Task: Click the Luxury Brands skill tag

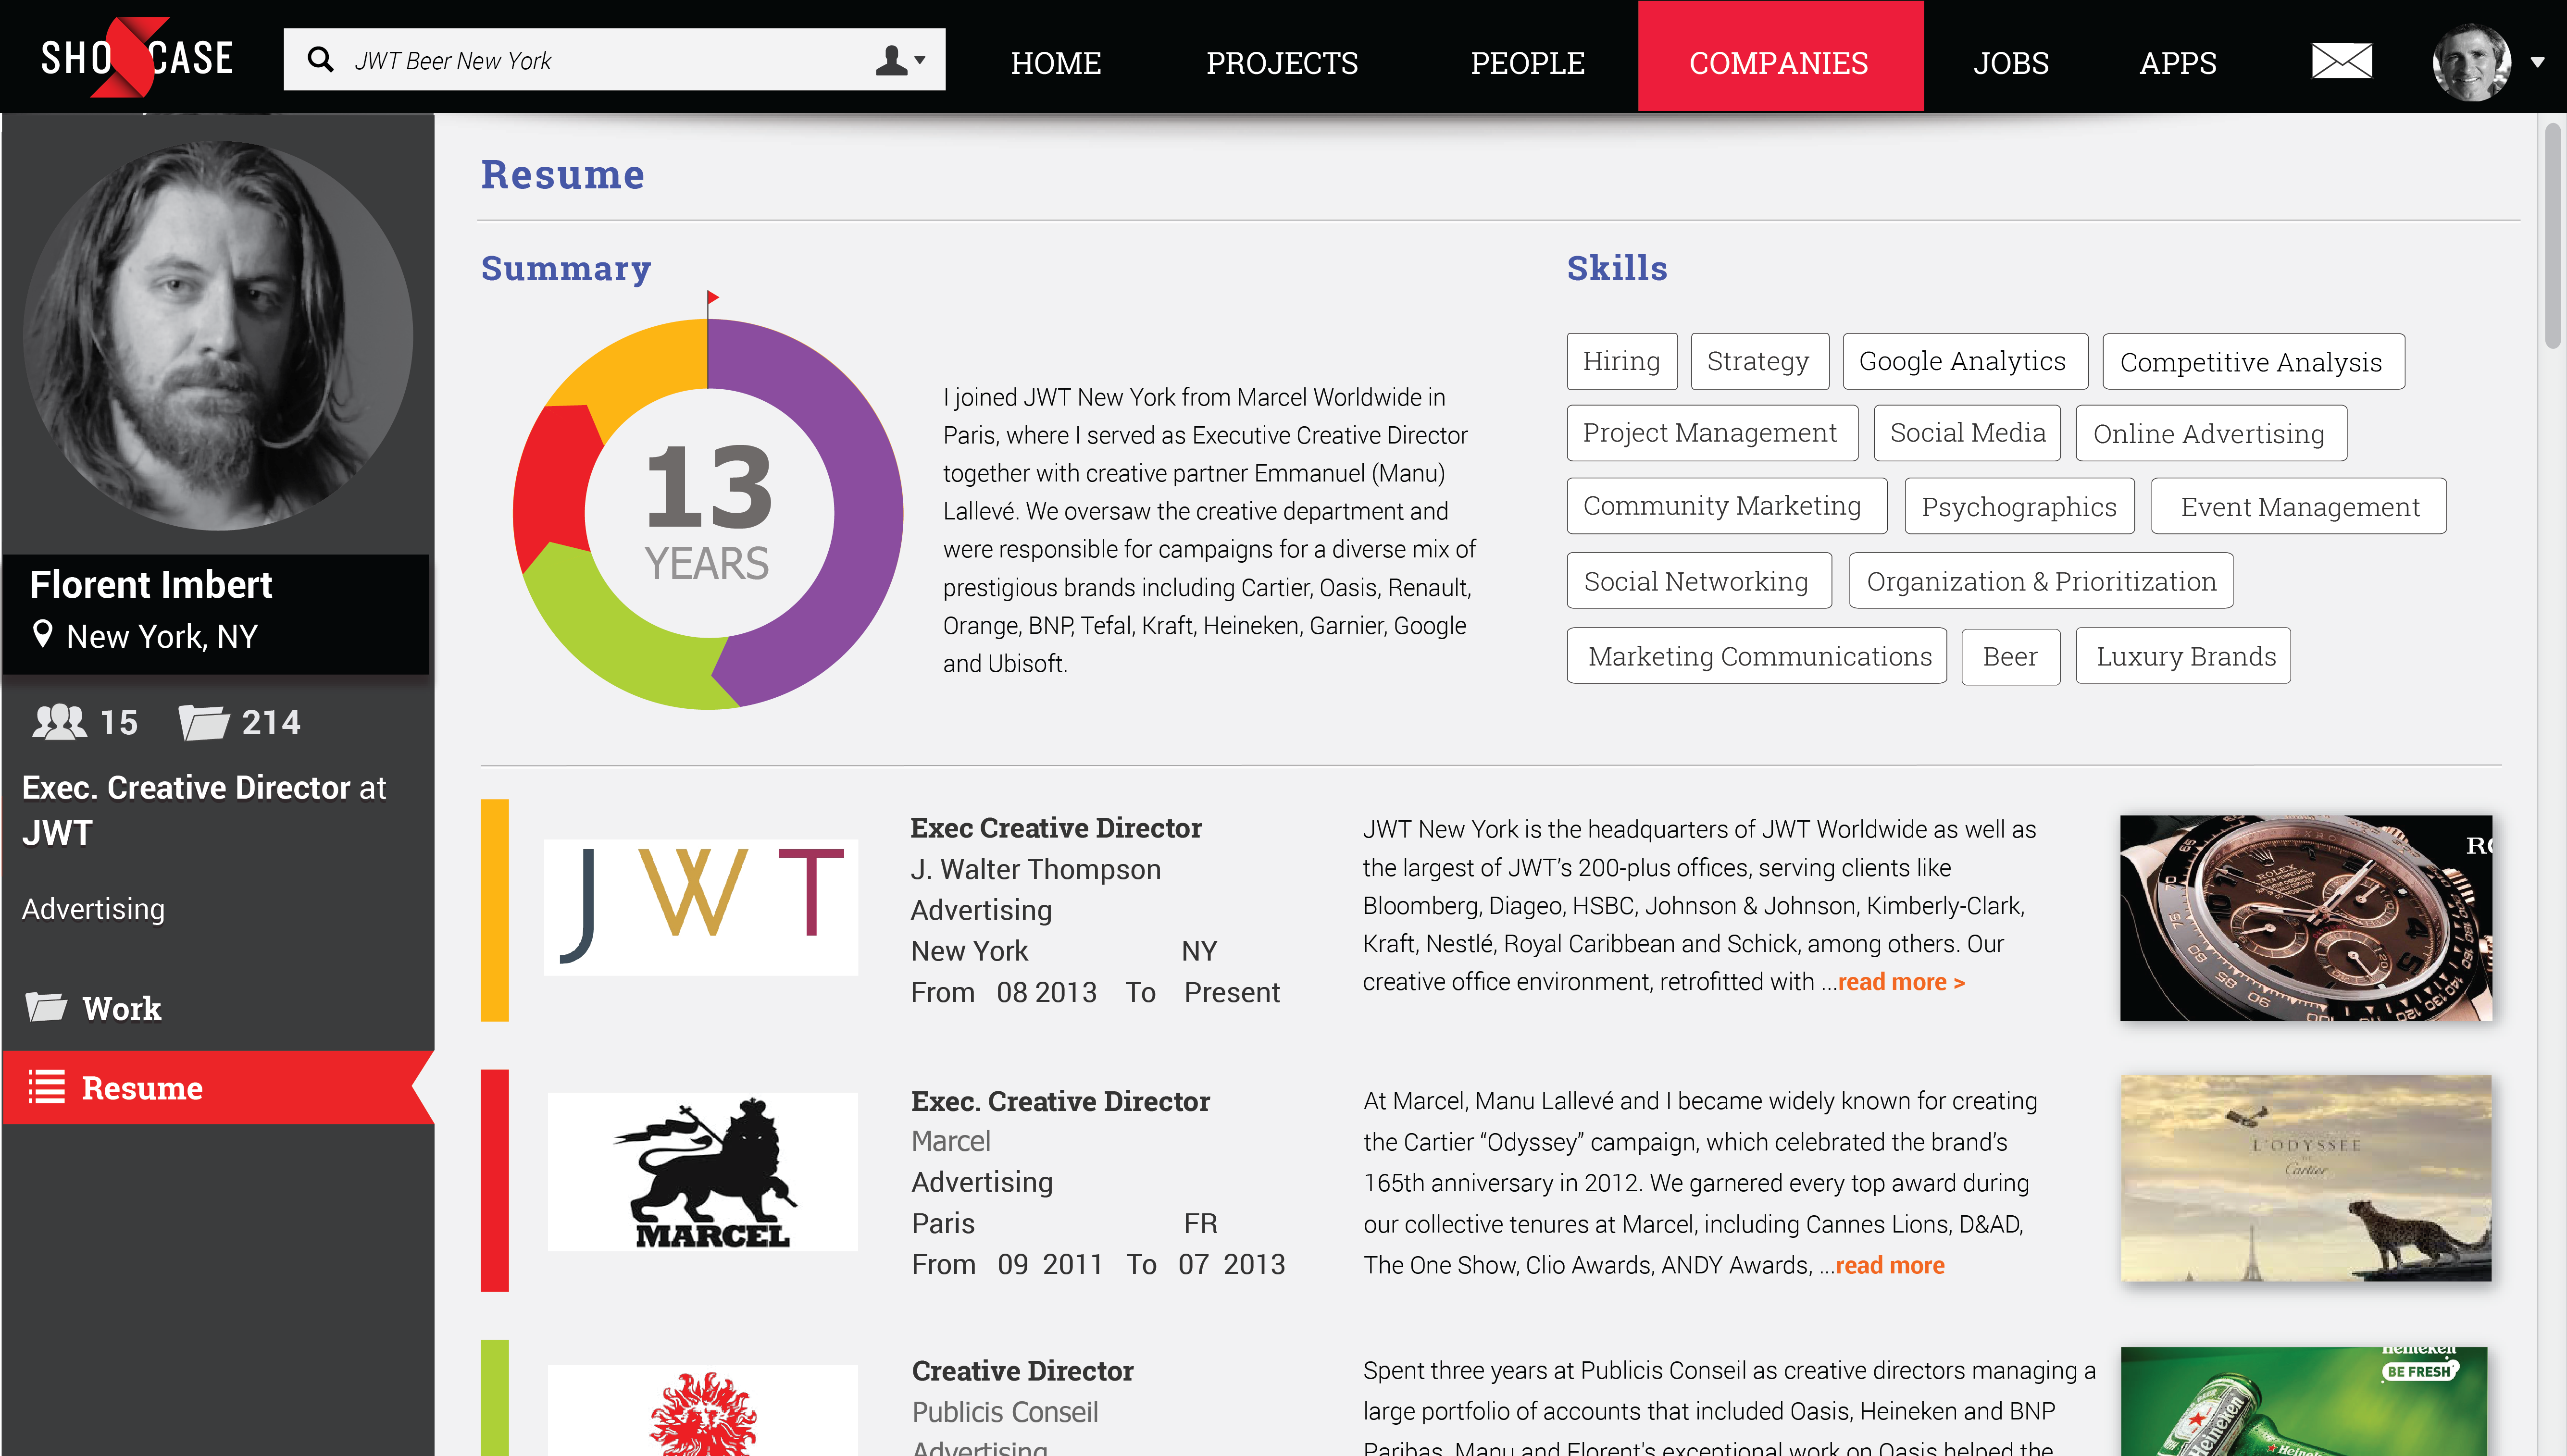Action: [x=2183, y=656]
